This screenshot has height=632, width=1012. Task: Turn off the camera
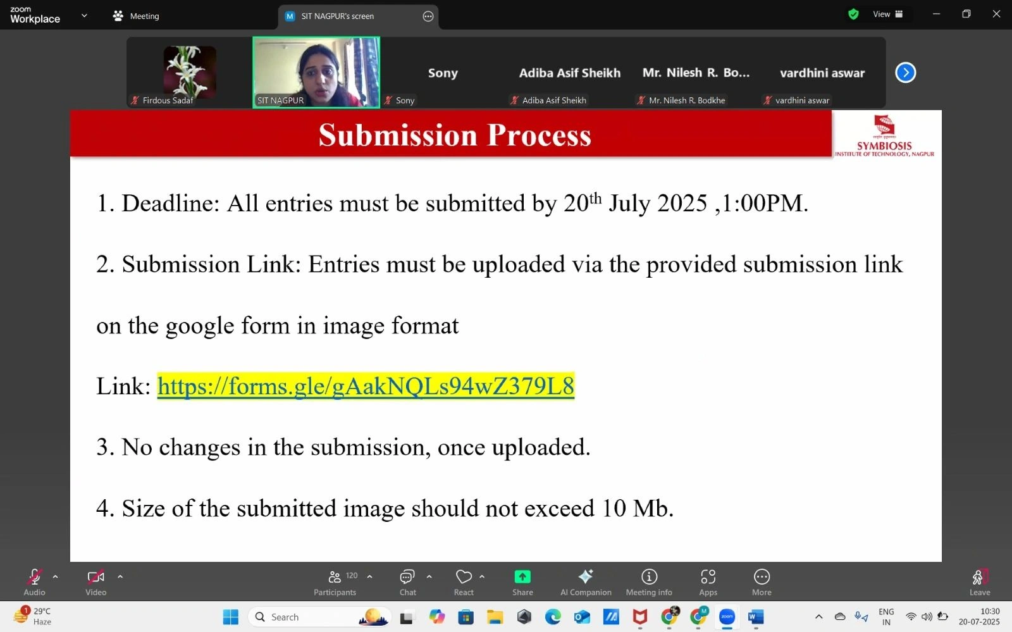pos(96,577)
